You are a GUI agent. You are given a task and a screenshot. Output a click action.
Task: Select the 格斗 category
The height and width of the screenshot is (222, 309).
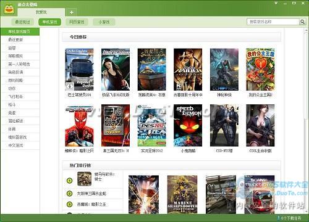tap(20, 105)
